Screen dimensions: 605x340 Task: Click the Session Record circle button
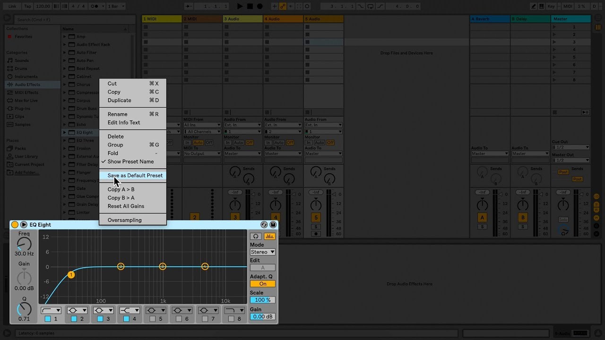pos(307,6)
